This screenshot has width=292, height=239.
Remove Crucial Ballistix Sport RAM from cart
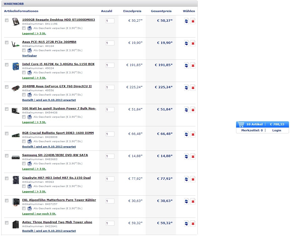pos(193,134)
